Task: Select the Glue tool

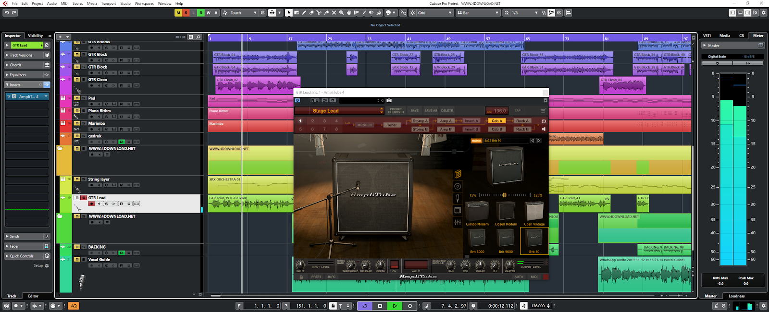Action: tap(326, 12)
